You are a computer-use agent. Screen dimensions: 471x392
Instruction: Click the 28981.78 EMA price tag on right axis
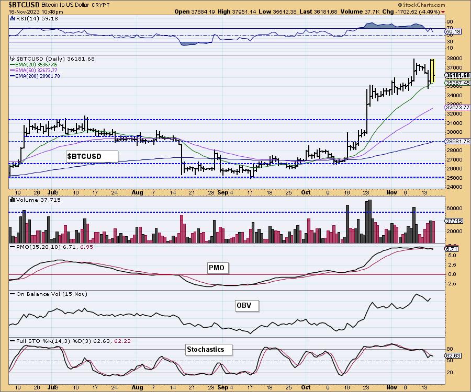(x=457, y=141)
